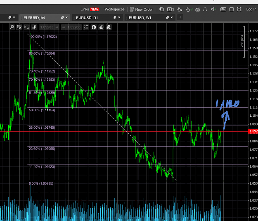Open the calendar icon in top bar
258x221 pixels.
pyautogui.click(x=197, y=10)
